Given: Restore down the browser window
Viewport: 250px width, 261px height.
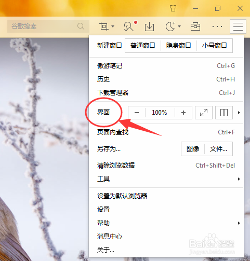Looking at the screenshot, I should tap(218, 8).
